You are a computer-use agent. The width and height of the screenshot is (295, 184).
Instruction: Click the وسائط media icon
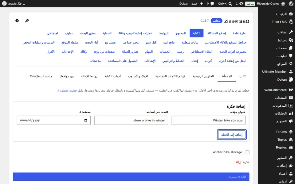291,40
